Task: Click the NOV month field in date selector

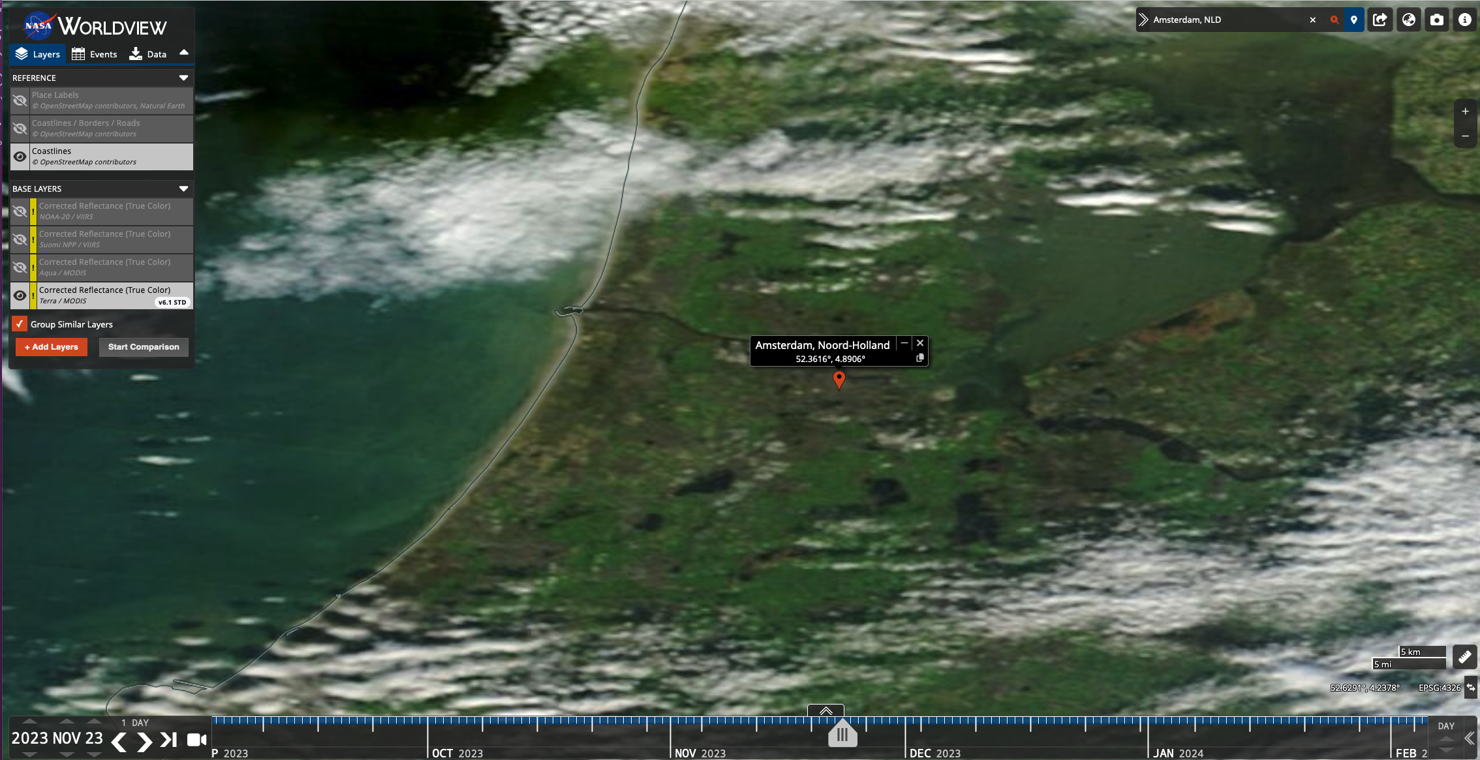Action: click(67, 738)
